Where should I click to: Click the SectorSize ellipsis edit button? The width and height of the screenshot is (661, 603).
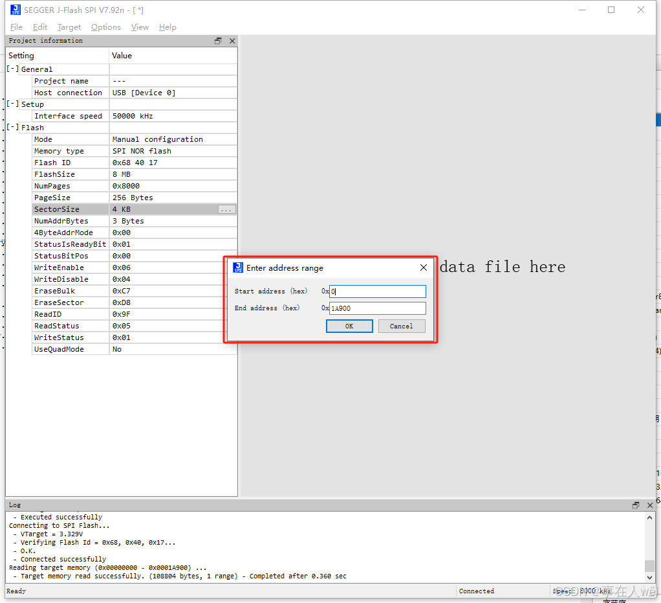coord(226,209)
